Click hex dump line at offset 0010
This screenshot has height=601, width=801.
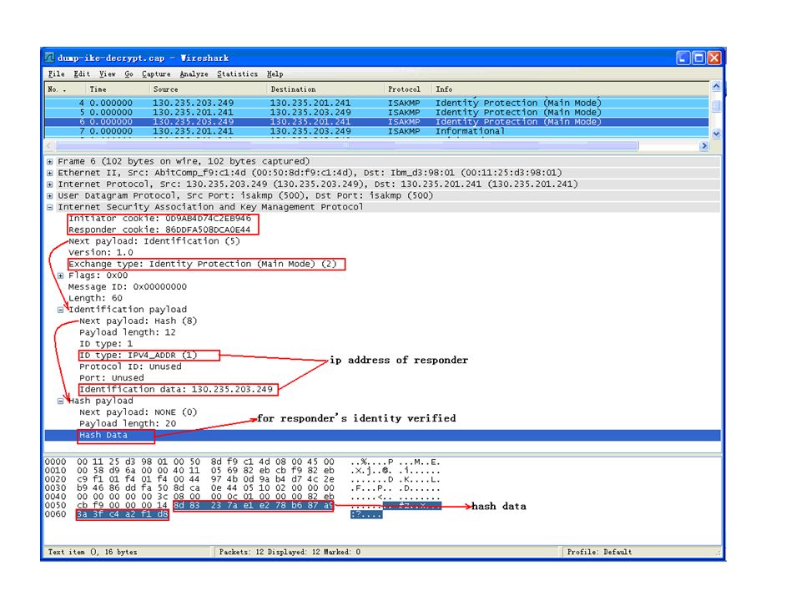(243, 471)
